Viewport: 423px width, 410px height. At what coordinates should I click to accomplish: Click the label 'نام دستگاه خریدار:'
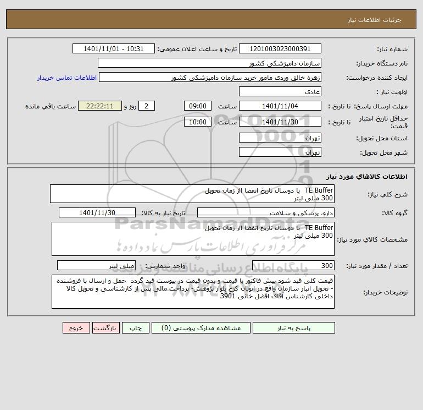coord(382,63)
